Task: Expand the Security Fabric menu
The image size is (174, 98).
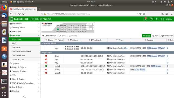Action: [x=24, y=28]
